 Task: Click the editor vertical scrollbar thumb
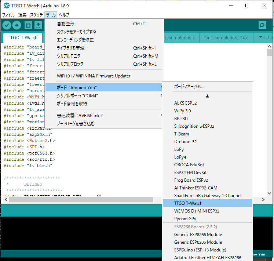pos(269,52)
